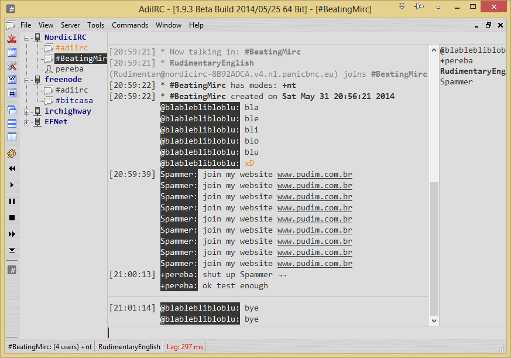511x358 pixels.
Task: Open the pudim link on the 20:59:39 line
Action: point(314,174)
